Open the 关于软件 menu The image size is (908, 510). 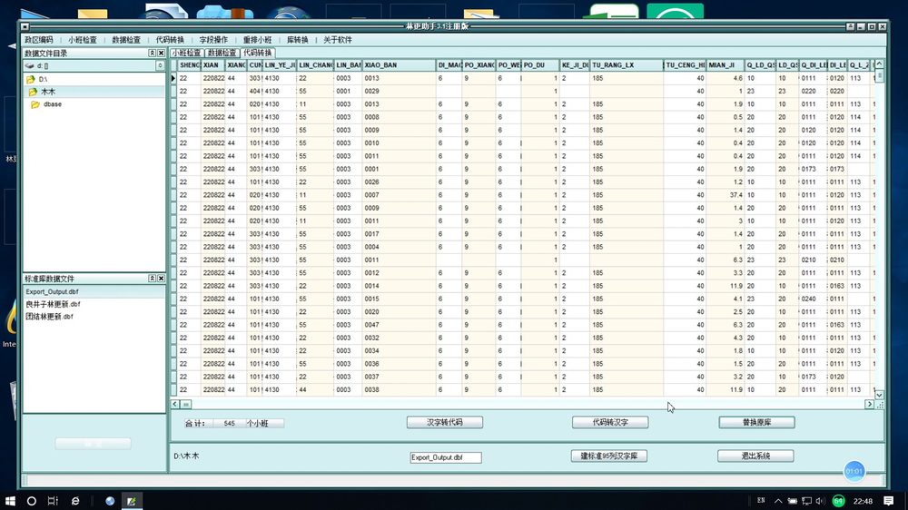(x=338, y=40)
